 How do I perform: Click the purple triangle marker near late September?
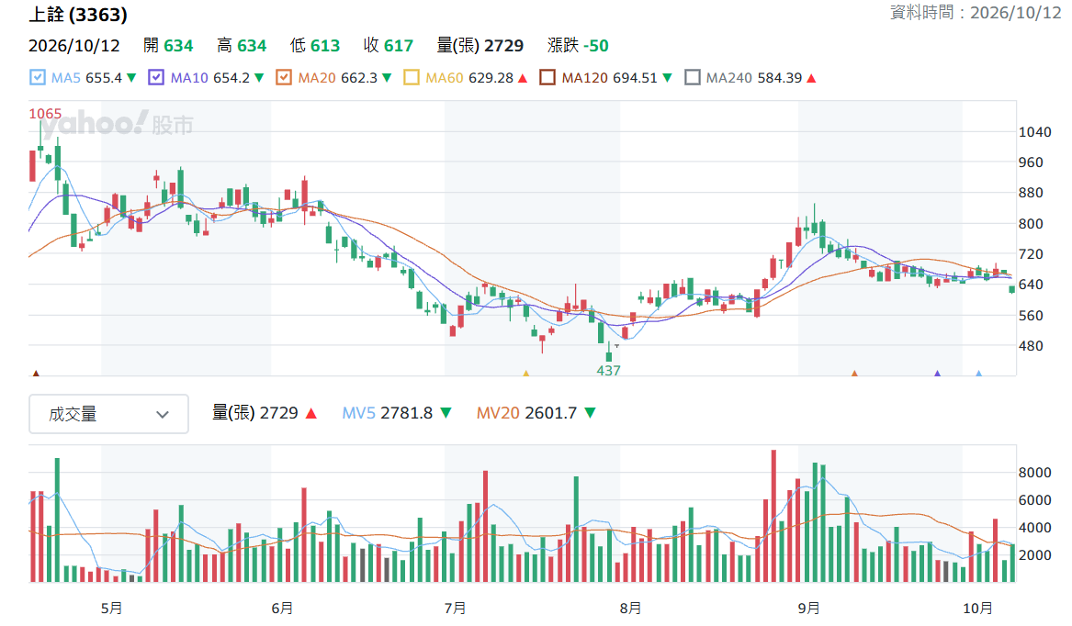(x=937, y=374)
